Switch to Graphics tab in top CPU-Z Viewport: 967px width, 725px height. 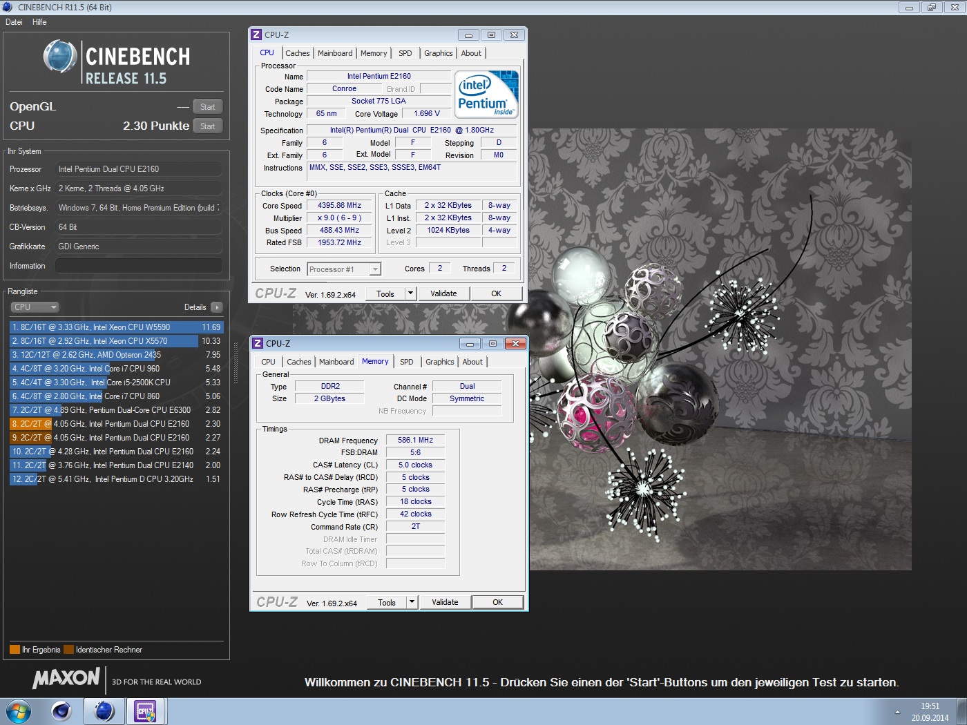(439, 53)
